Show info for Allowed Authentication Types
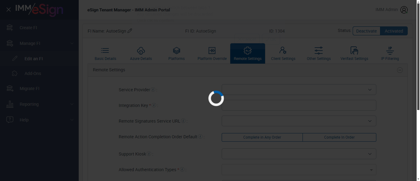This screenshot has width=420, height=181. (182, 169)
